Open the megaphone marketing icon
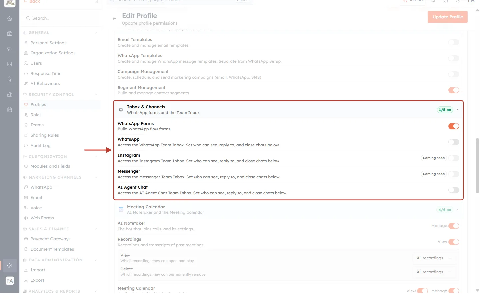 point(10,49)
